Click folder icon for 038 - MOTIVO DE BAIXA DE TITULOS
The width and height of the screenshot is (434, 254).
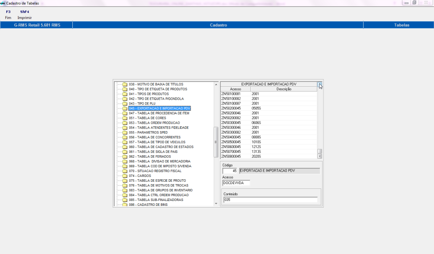point(125,84)
